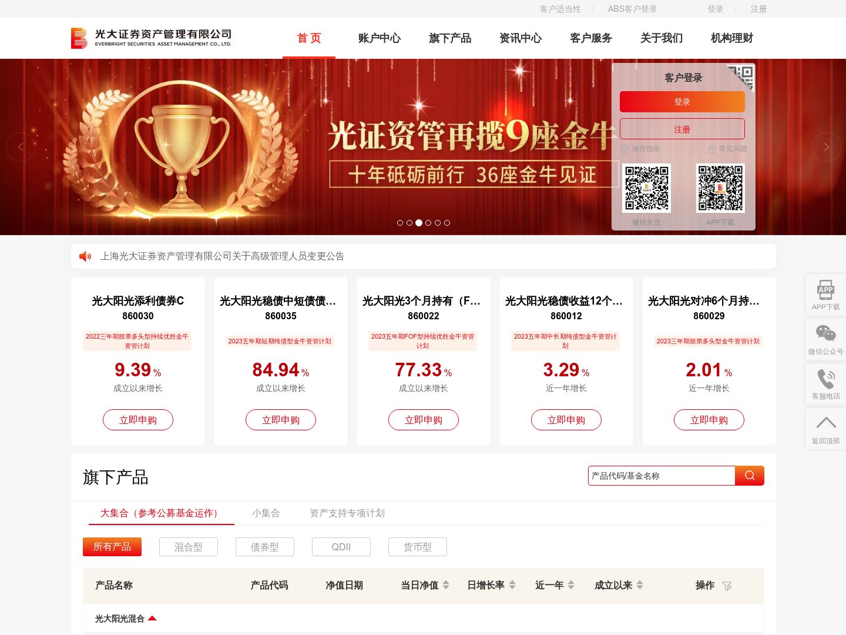Filter by 债券型 products
The height and width of the screenshot is (635, 846).
(x=265, y=547)
